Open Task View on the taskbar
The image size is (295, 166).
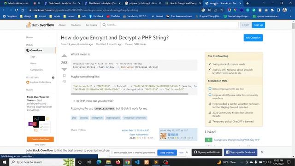tap(89, 162)
